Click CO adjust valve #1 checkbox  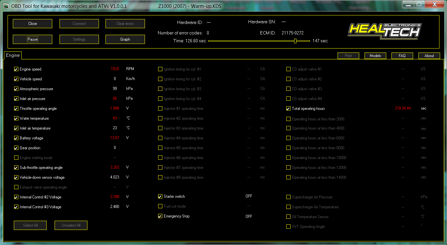tap(288, 69)
